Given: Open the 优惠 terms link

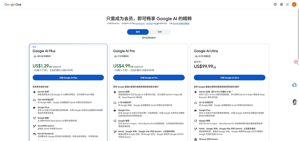Looking at the screenshot, I should (x=156, y=24).
